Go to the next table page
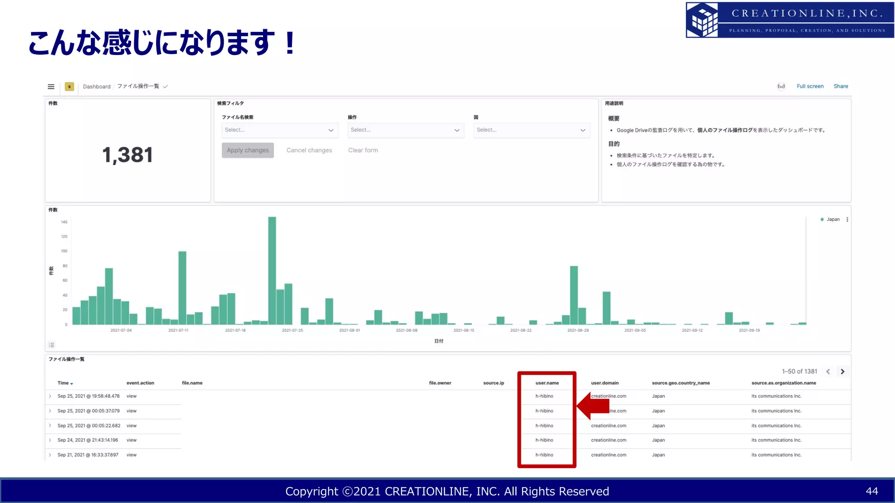 point(843,372)
